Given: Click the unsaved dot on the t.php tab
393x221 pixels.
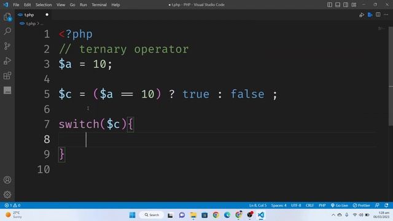Looking at the screenshot, I should [47, 15].
